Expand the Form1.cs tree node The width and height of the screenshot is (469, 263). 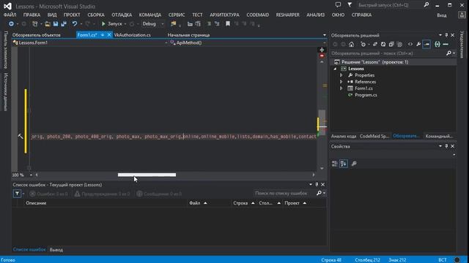(341, 88)
